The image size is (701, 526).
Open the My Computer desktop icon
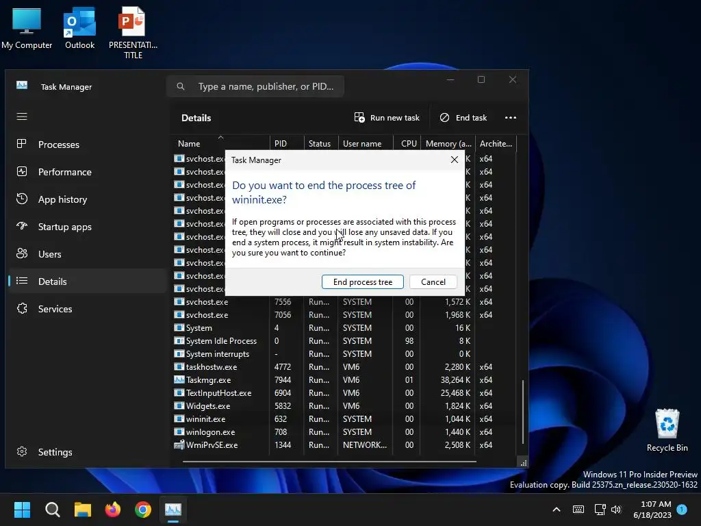coord(27,28)
